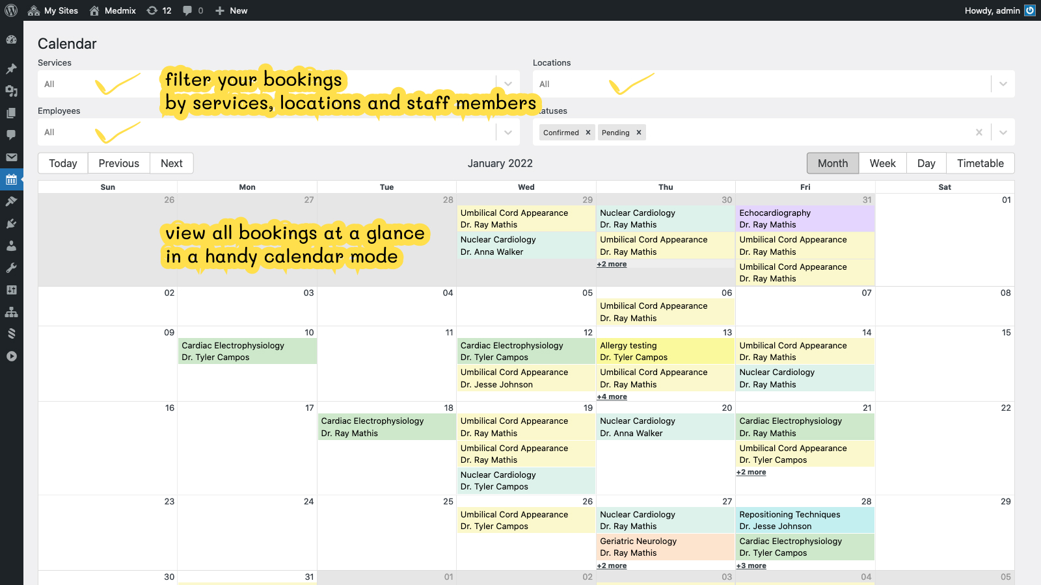Open Repositioning Techniques booking on the 28th
The image size is (1041, 585).
point(805,520)
